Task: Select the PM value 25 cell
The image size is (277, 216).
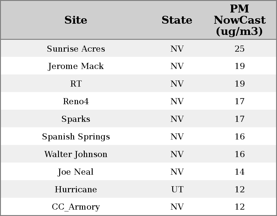Action: (239, 49)
